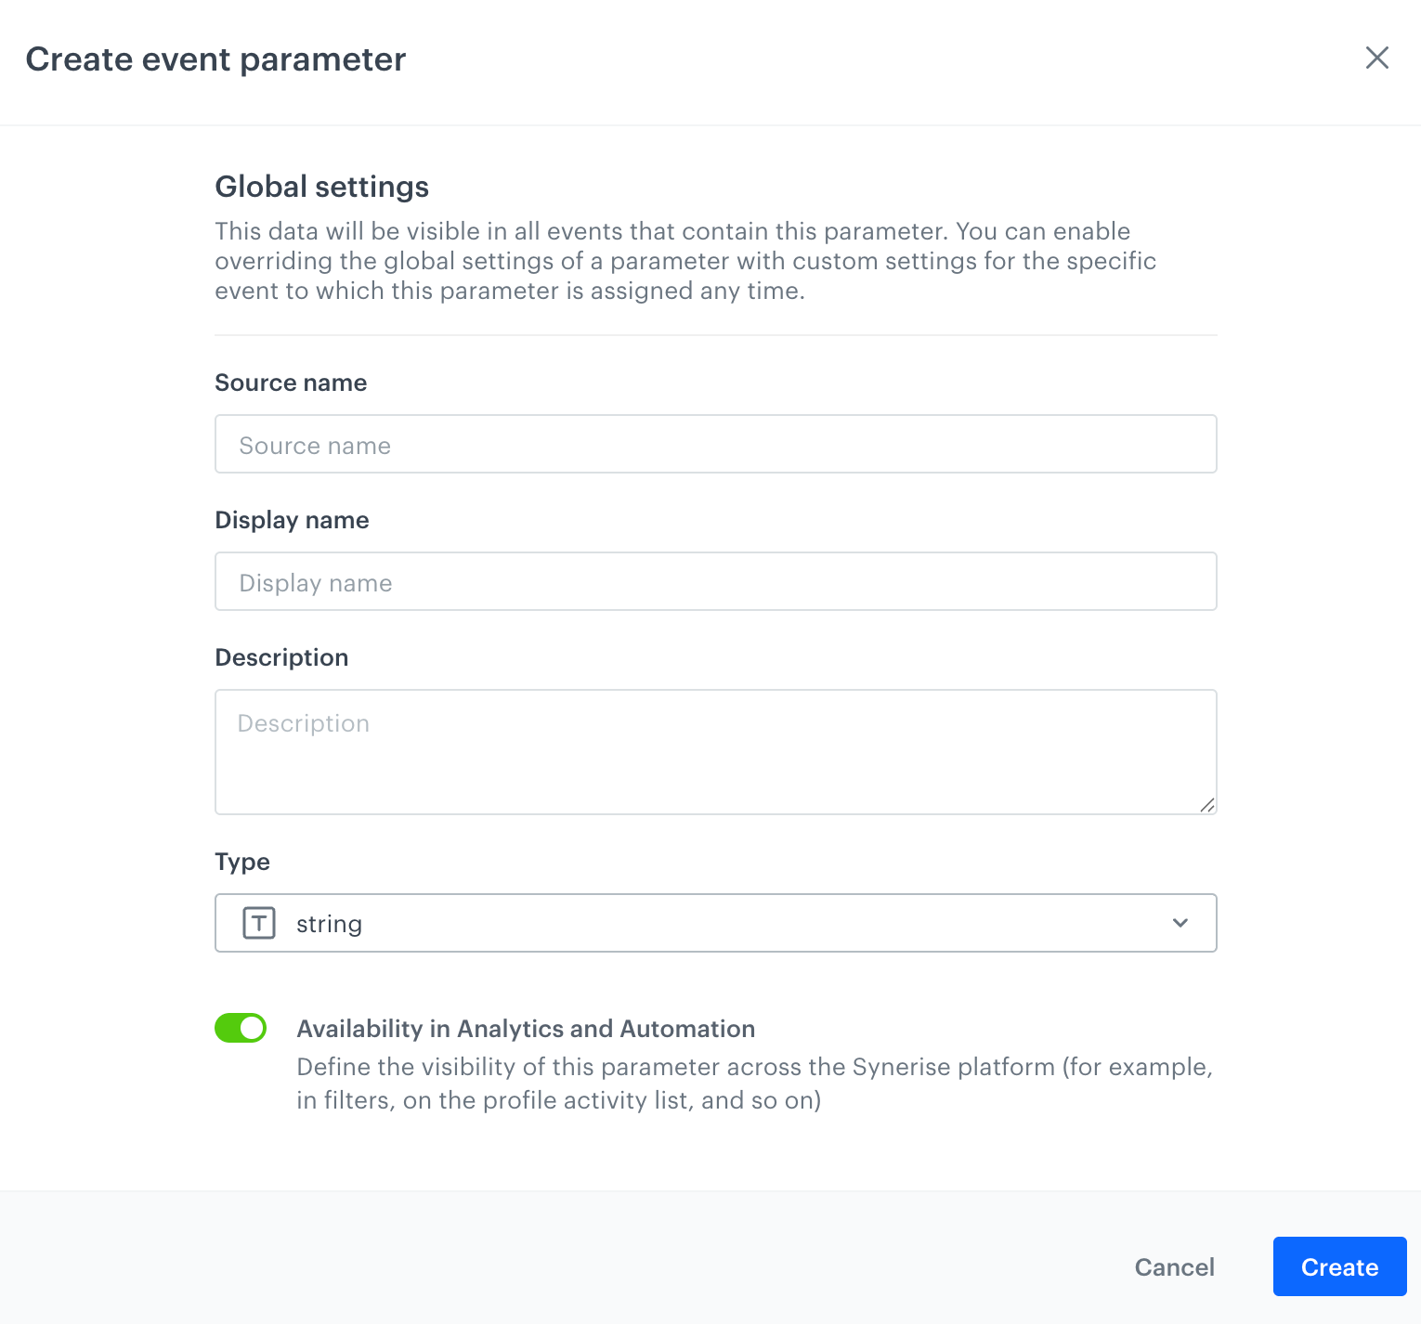Click the type icon beside the word string
The image size is (1421, 1324).
point(258,923)
